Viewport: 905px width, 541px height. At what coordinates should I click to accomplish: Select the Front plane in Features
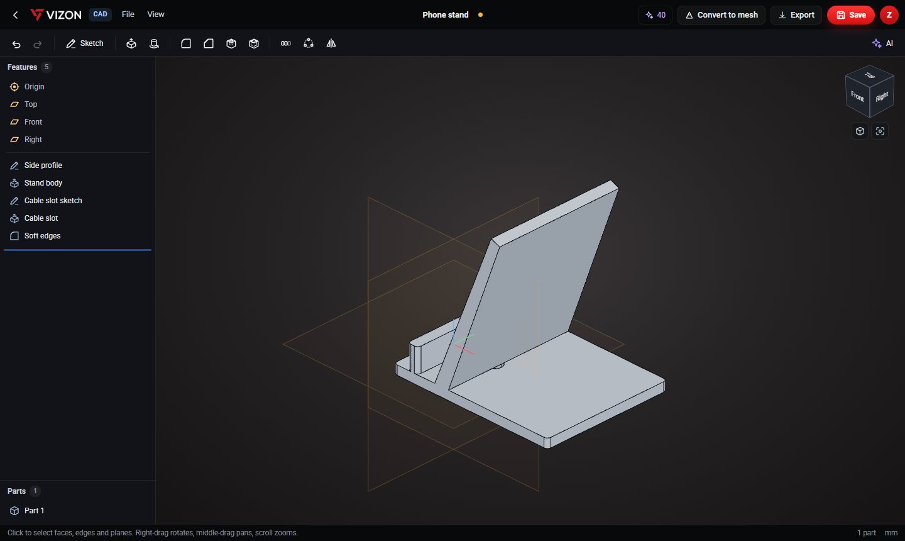coord(78,122)
